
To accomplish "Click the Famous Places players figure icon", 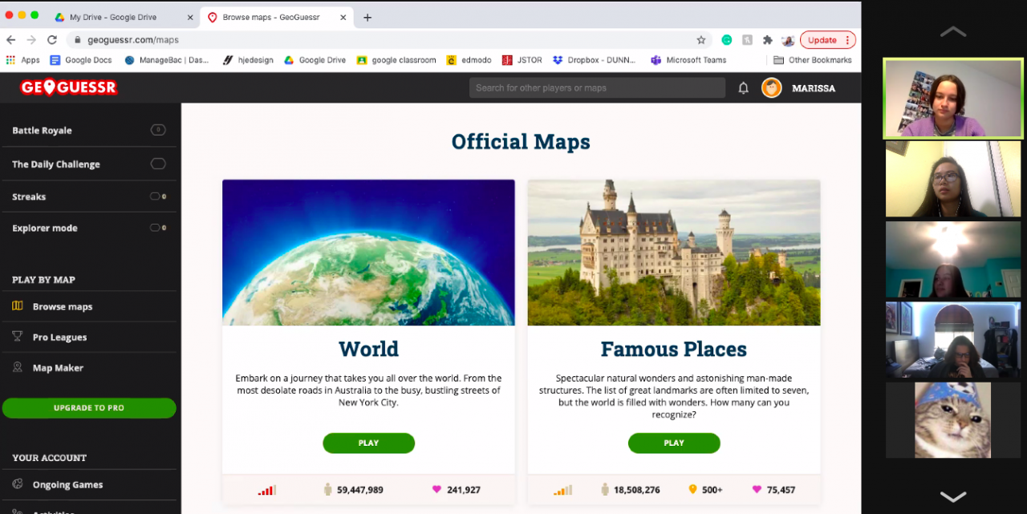I will click(605, 489).
